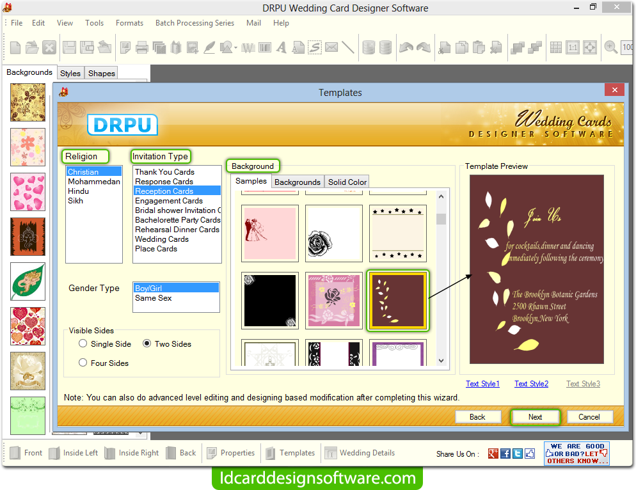This screenshot has height=490, width=636.
Task: Click the Undo arrow icon
Action: [407, 47]
